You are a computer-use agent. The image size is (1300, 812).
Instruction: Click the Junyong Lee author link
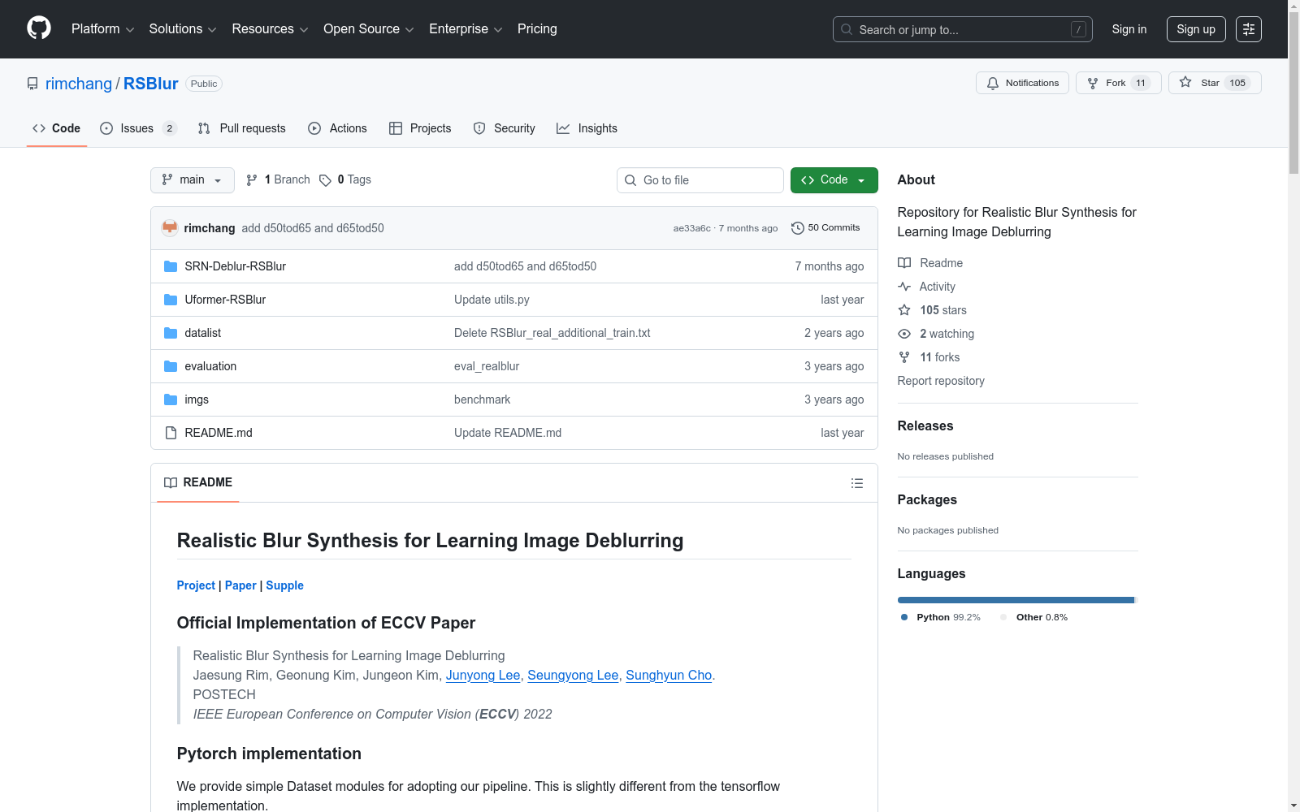[x=483, y=676]
